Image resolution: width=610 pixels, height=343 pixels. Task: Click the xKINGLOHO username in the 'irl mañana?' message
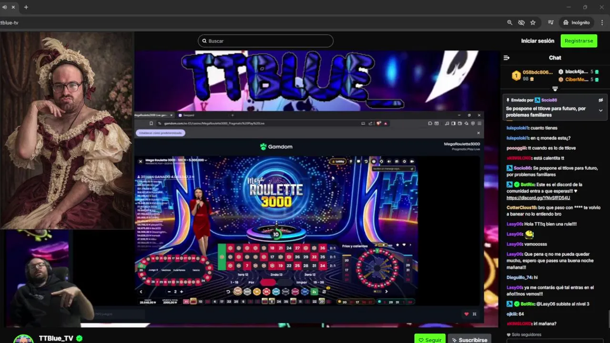tap(518, 323)
